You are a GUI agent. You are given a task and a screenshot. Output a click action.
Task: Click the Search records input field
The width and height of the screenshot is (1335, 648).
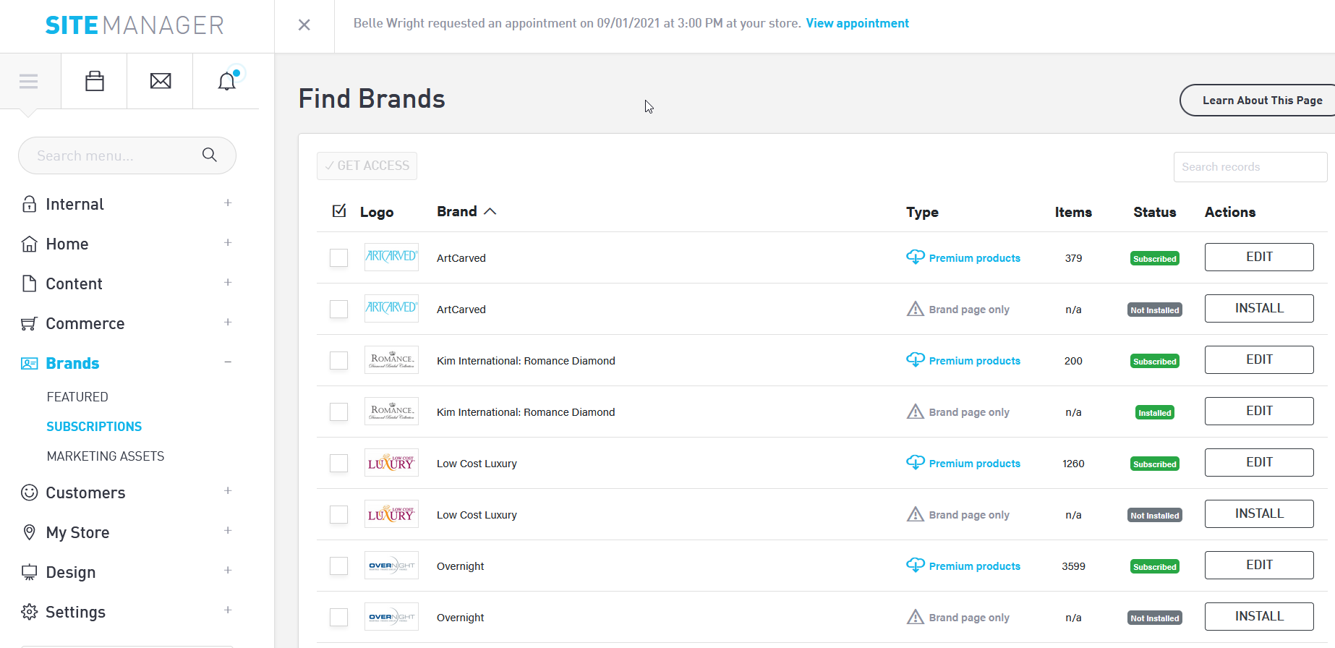tap(1250, 167)
